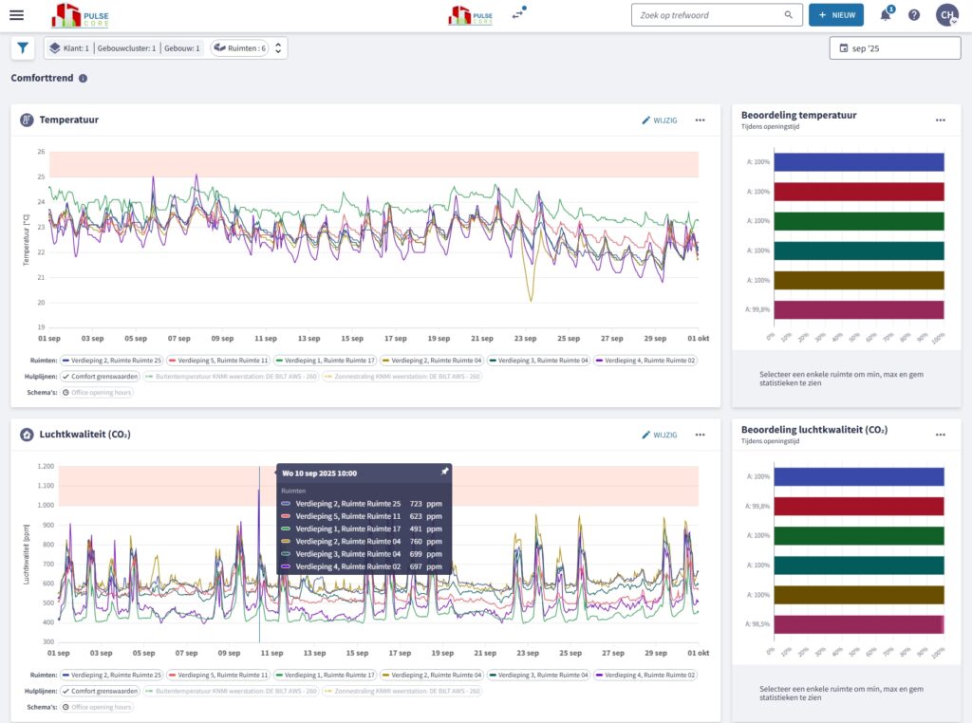Click the switch arrows icon in header
972x723 pixels.
click(518, 14)
